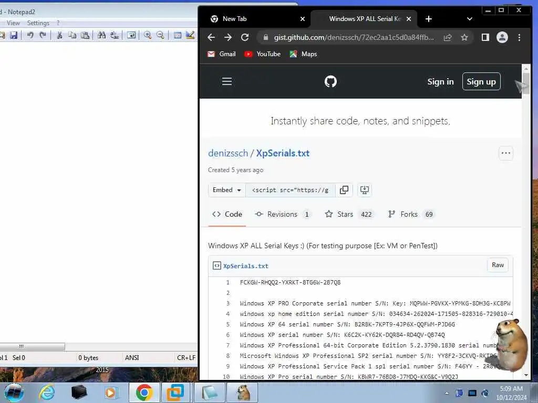
Task: Reload the gist page
Action: (245, 37)
